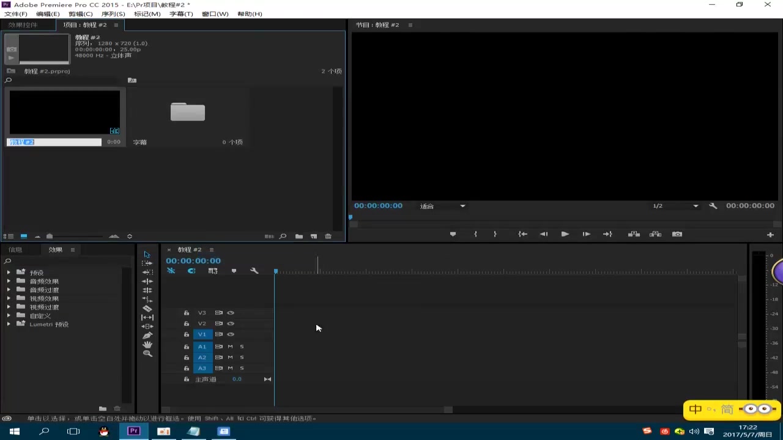
Task: Open the 剪辑(C) menu
Action: 81,14
